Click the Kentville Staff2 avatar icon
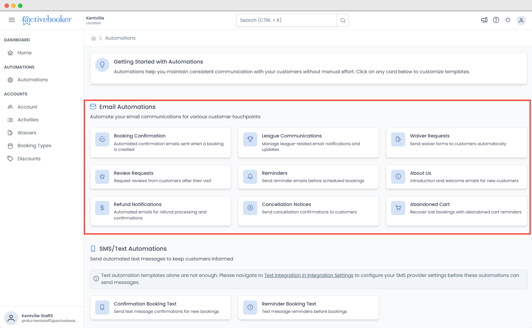532x328 pixels. pyautogui.click(x=11, y=318)
